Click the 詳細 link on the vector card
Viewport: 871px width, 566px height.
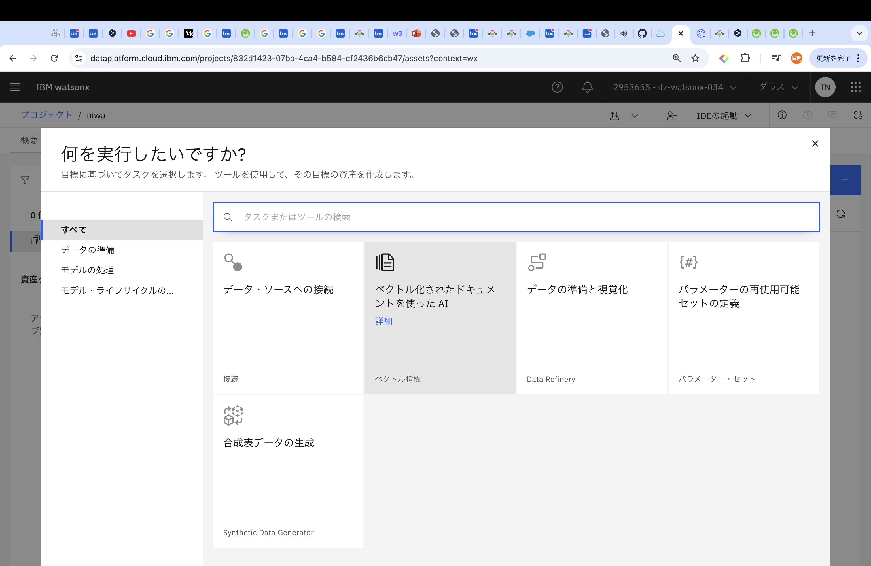[384, 321]
